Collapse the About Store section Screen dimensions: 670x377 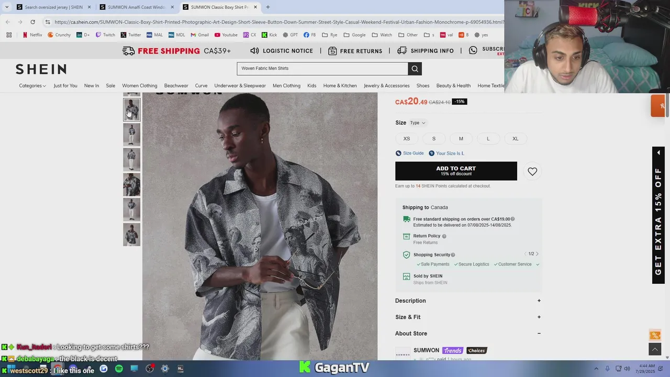468,334
